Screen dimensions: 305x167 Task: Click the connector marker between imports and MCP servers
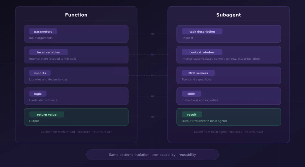pos(152,75)
